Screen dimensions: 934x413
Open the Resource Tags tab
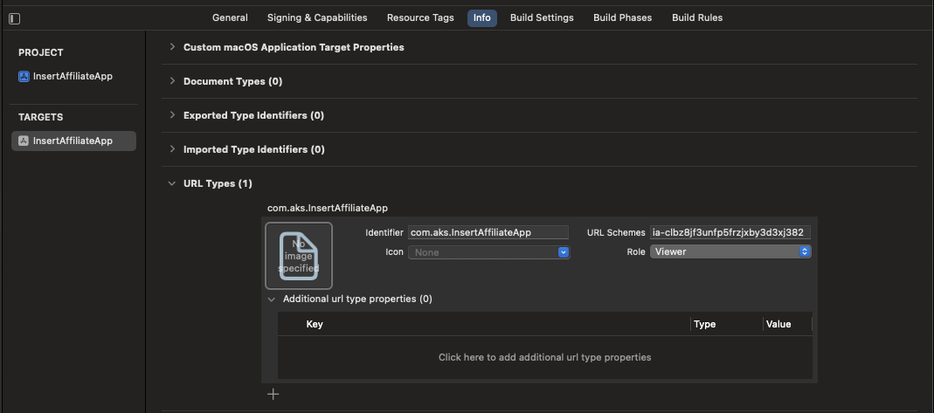point(420,17)
